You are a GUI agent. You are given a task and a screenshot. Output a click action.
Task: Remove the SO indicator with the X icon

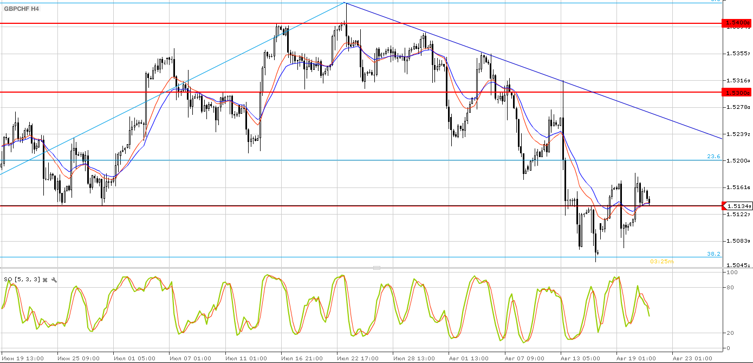[46, 280]
